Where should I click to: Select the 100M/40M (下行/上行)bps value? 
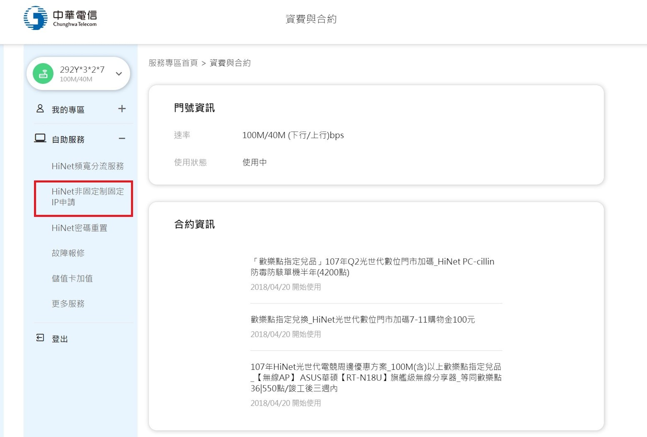coord(293,135)
